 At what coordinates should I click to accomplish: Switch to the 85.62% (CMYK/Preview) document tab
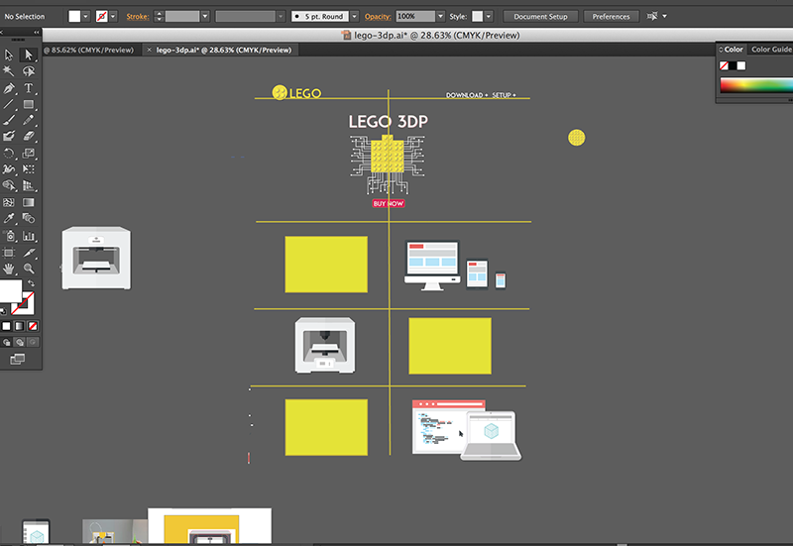pos(89,50)
